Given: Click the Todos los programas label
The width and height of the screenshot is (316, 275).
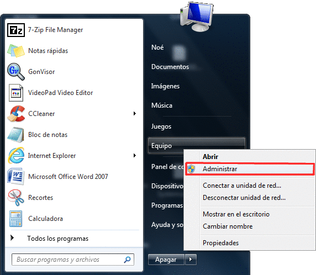Looking at the screenshot, I should tap(57, 239).
